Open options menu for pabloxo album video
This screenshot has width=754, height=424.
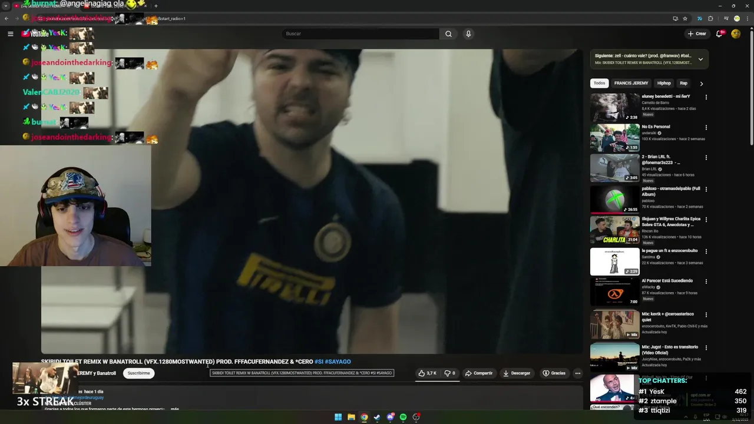[706, 189]
